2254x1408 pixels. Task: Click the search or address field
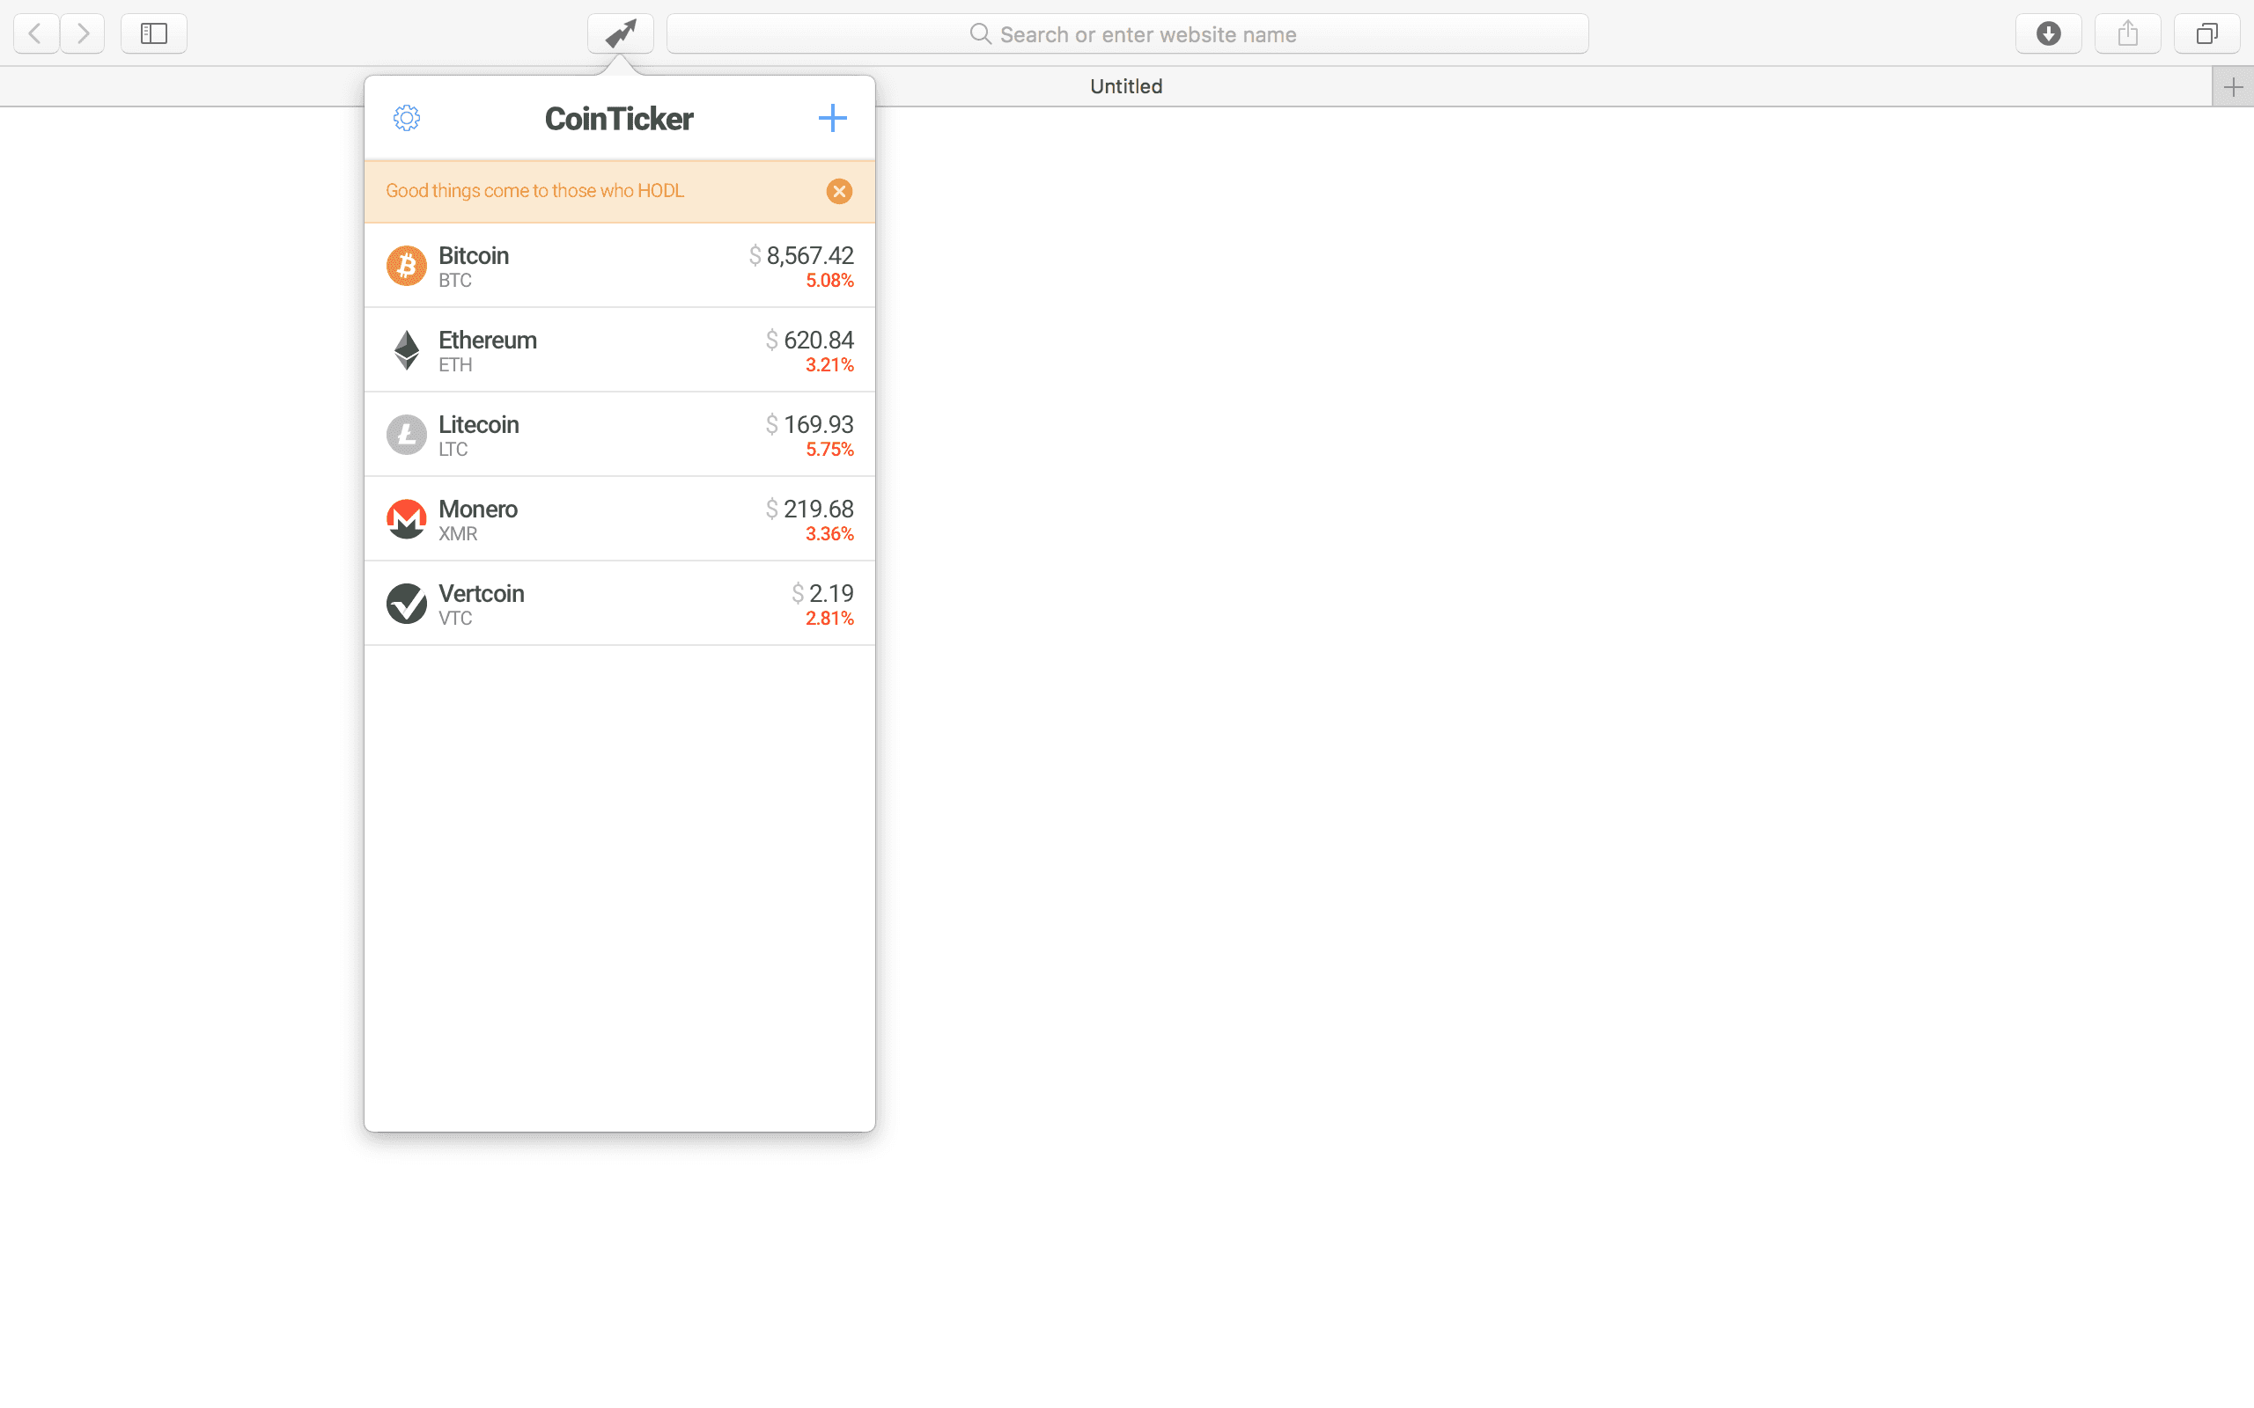click(1127, 34)
